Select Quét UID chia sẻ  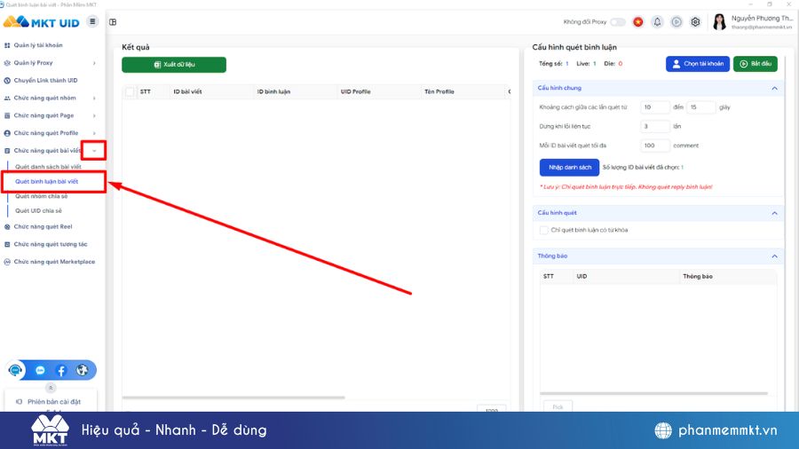coord(38,211)
